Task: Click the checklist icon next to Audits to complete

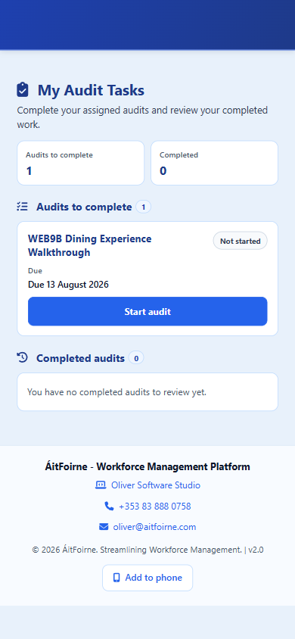Action: click(x=23, y=207)
